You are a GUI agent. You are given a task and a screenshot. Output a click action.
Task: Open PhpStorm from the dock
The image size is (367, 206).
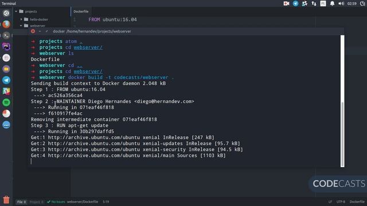pyautogui.click(x=6, y=47)
